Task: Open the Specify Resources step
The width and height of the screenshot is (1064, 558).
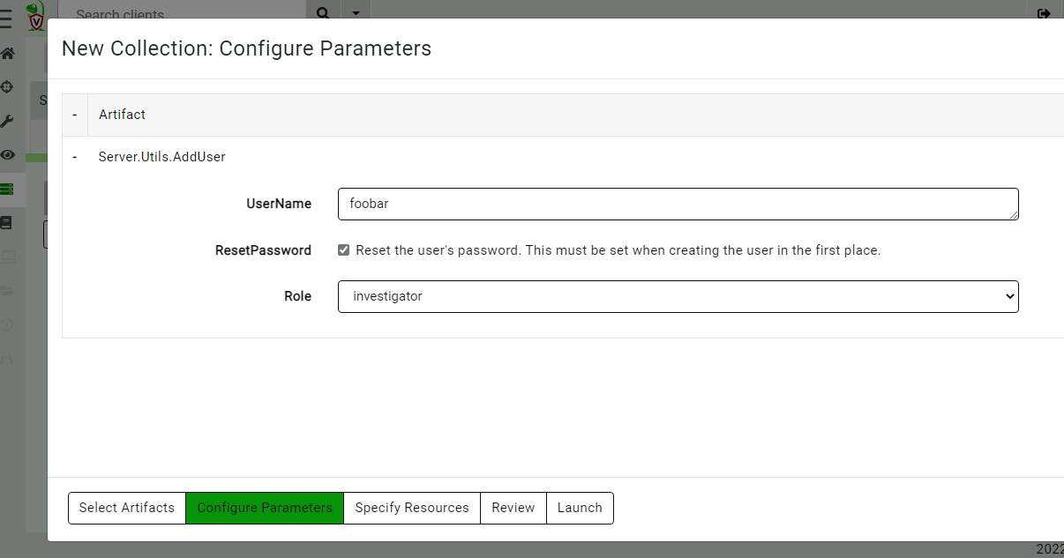Action: point(411,508)
